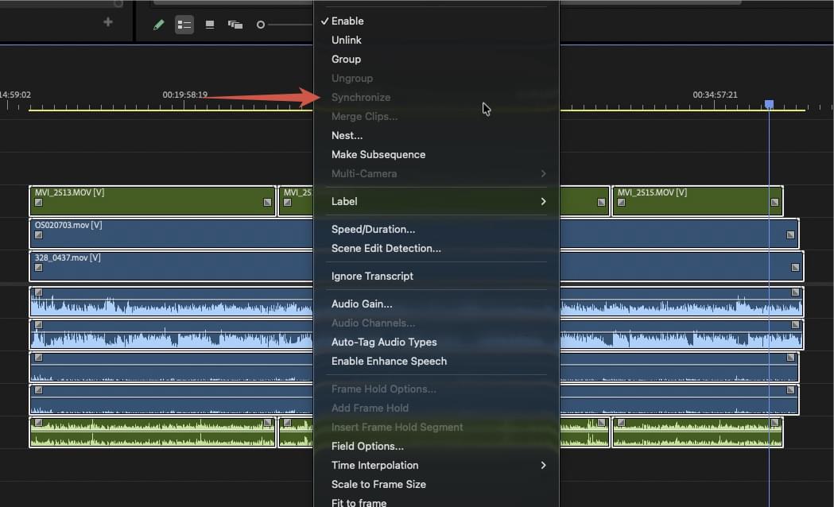
Task: Click fx badge on OS020703.mov clip start
Action: point(38,235)
